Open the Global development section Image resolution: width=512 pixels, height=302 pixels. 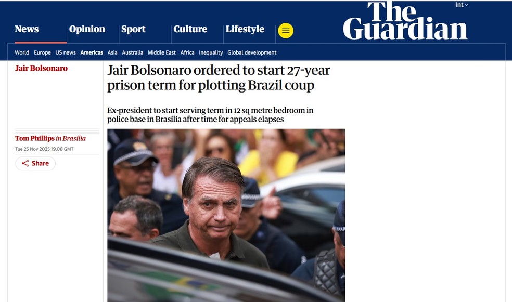tap(252, 52)
